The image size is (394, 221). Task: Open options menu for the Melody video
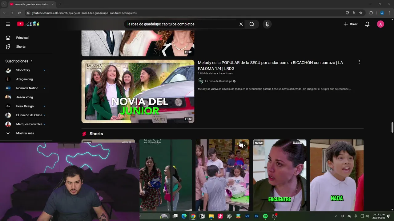pos(359,62)
